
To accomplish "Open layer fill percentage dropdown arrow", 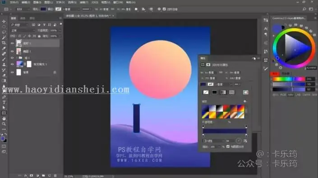I will click(x=60, y=36).
